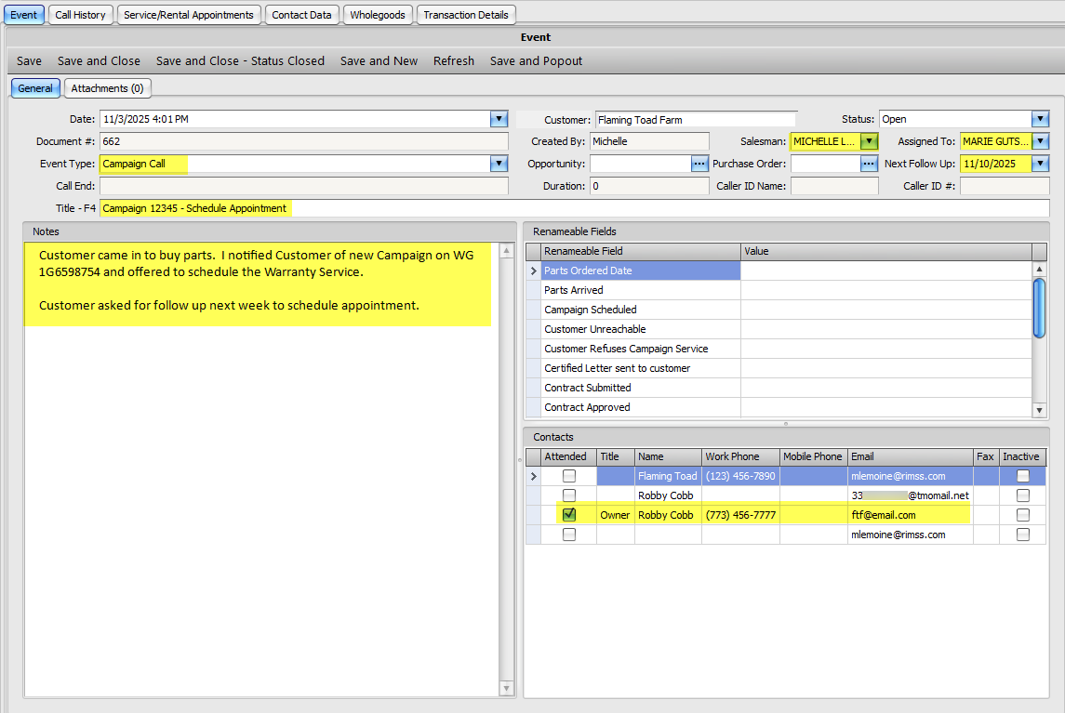Image resolution: width=1065 pixels, height=713 pixels.
Task: Open Service/Rental Appointments tab
Action: (x=189, y=15)
